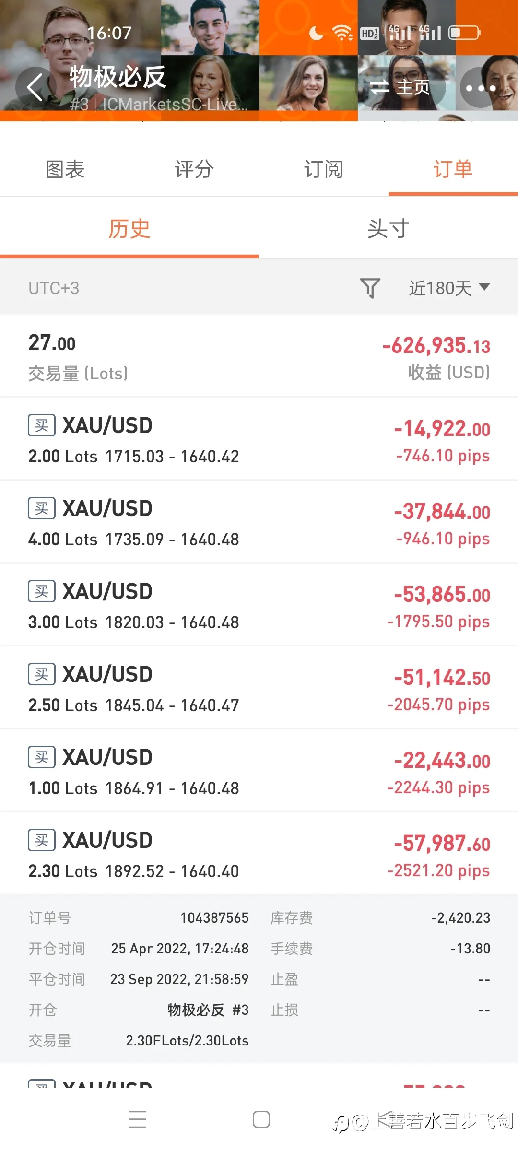
Task: Collapse the 2.30 Lots order detail row
Action: point(259,854)
